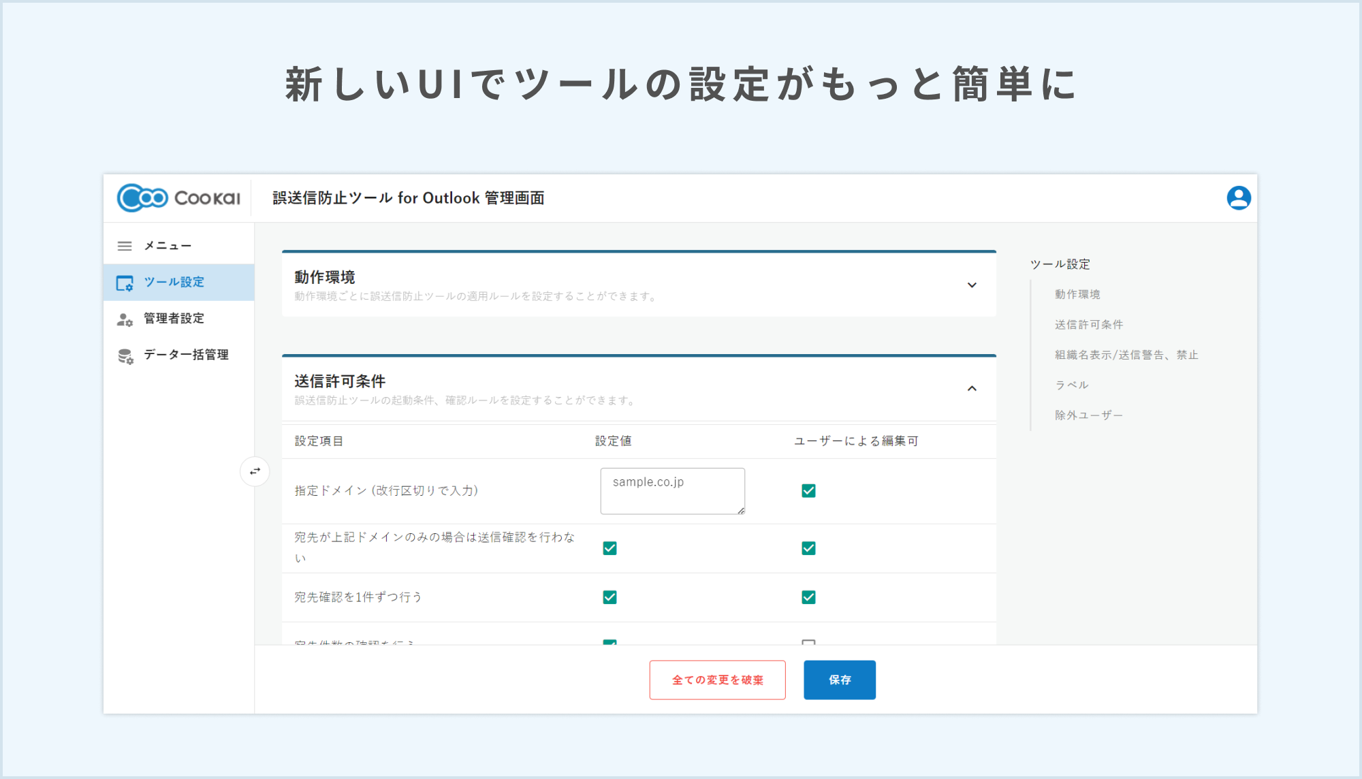Expand the 動作環境 section chevron
The width and height of the screenshot is (1362, 779).
972,285
